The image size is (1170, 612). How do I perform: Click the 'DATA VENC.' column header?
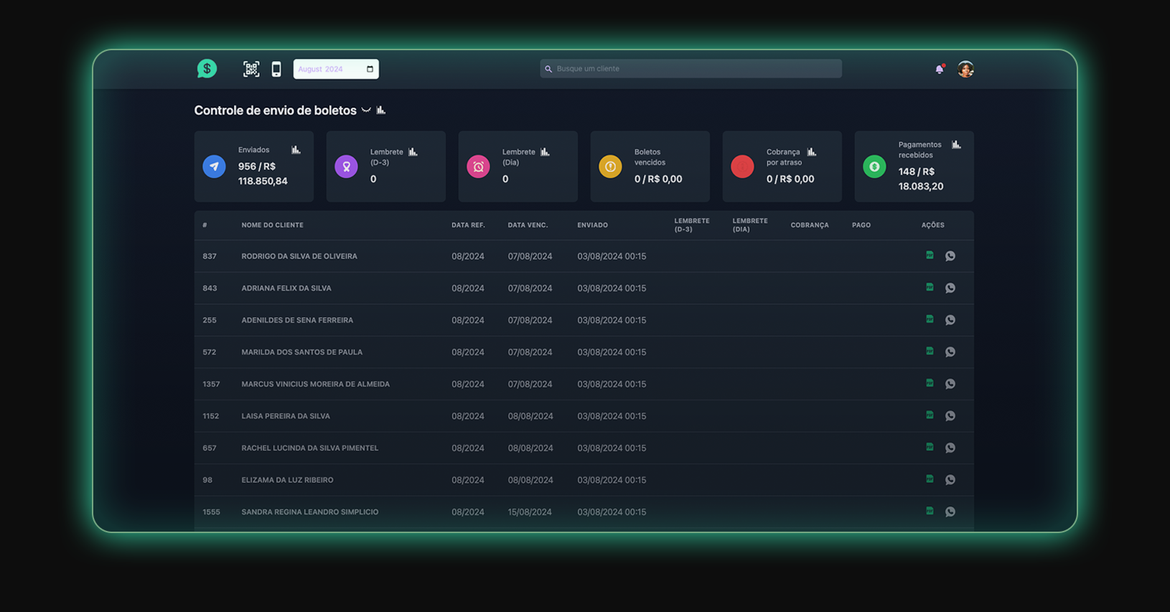[x=528, y=225]
